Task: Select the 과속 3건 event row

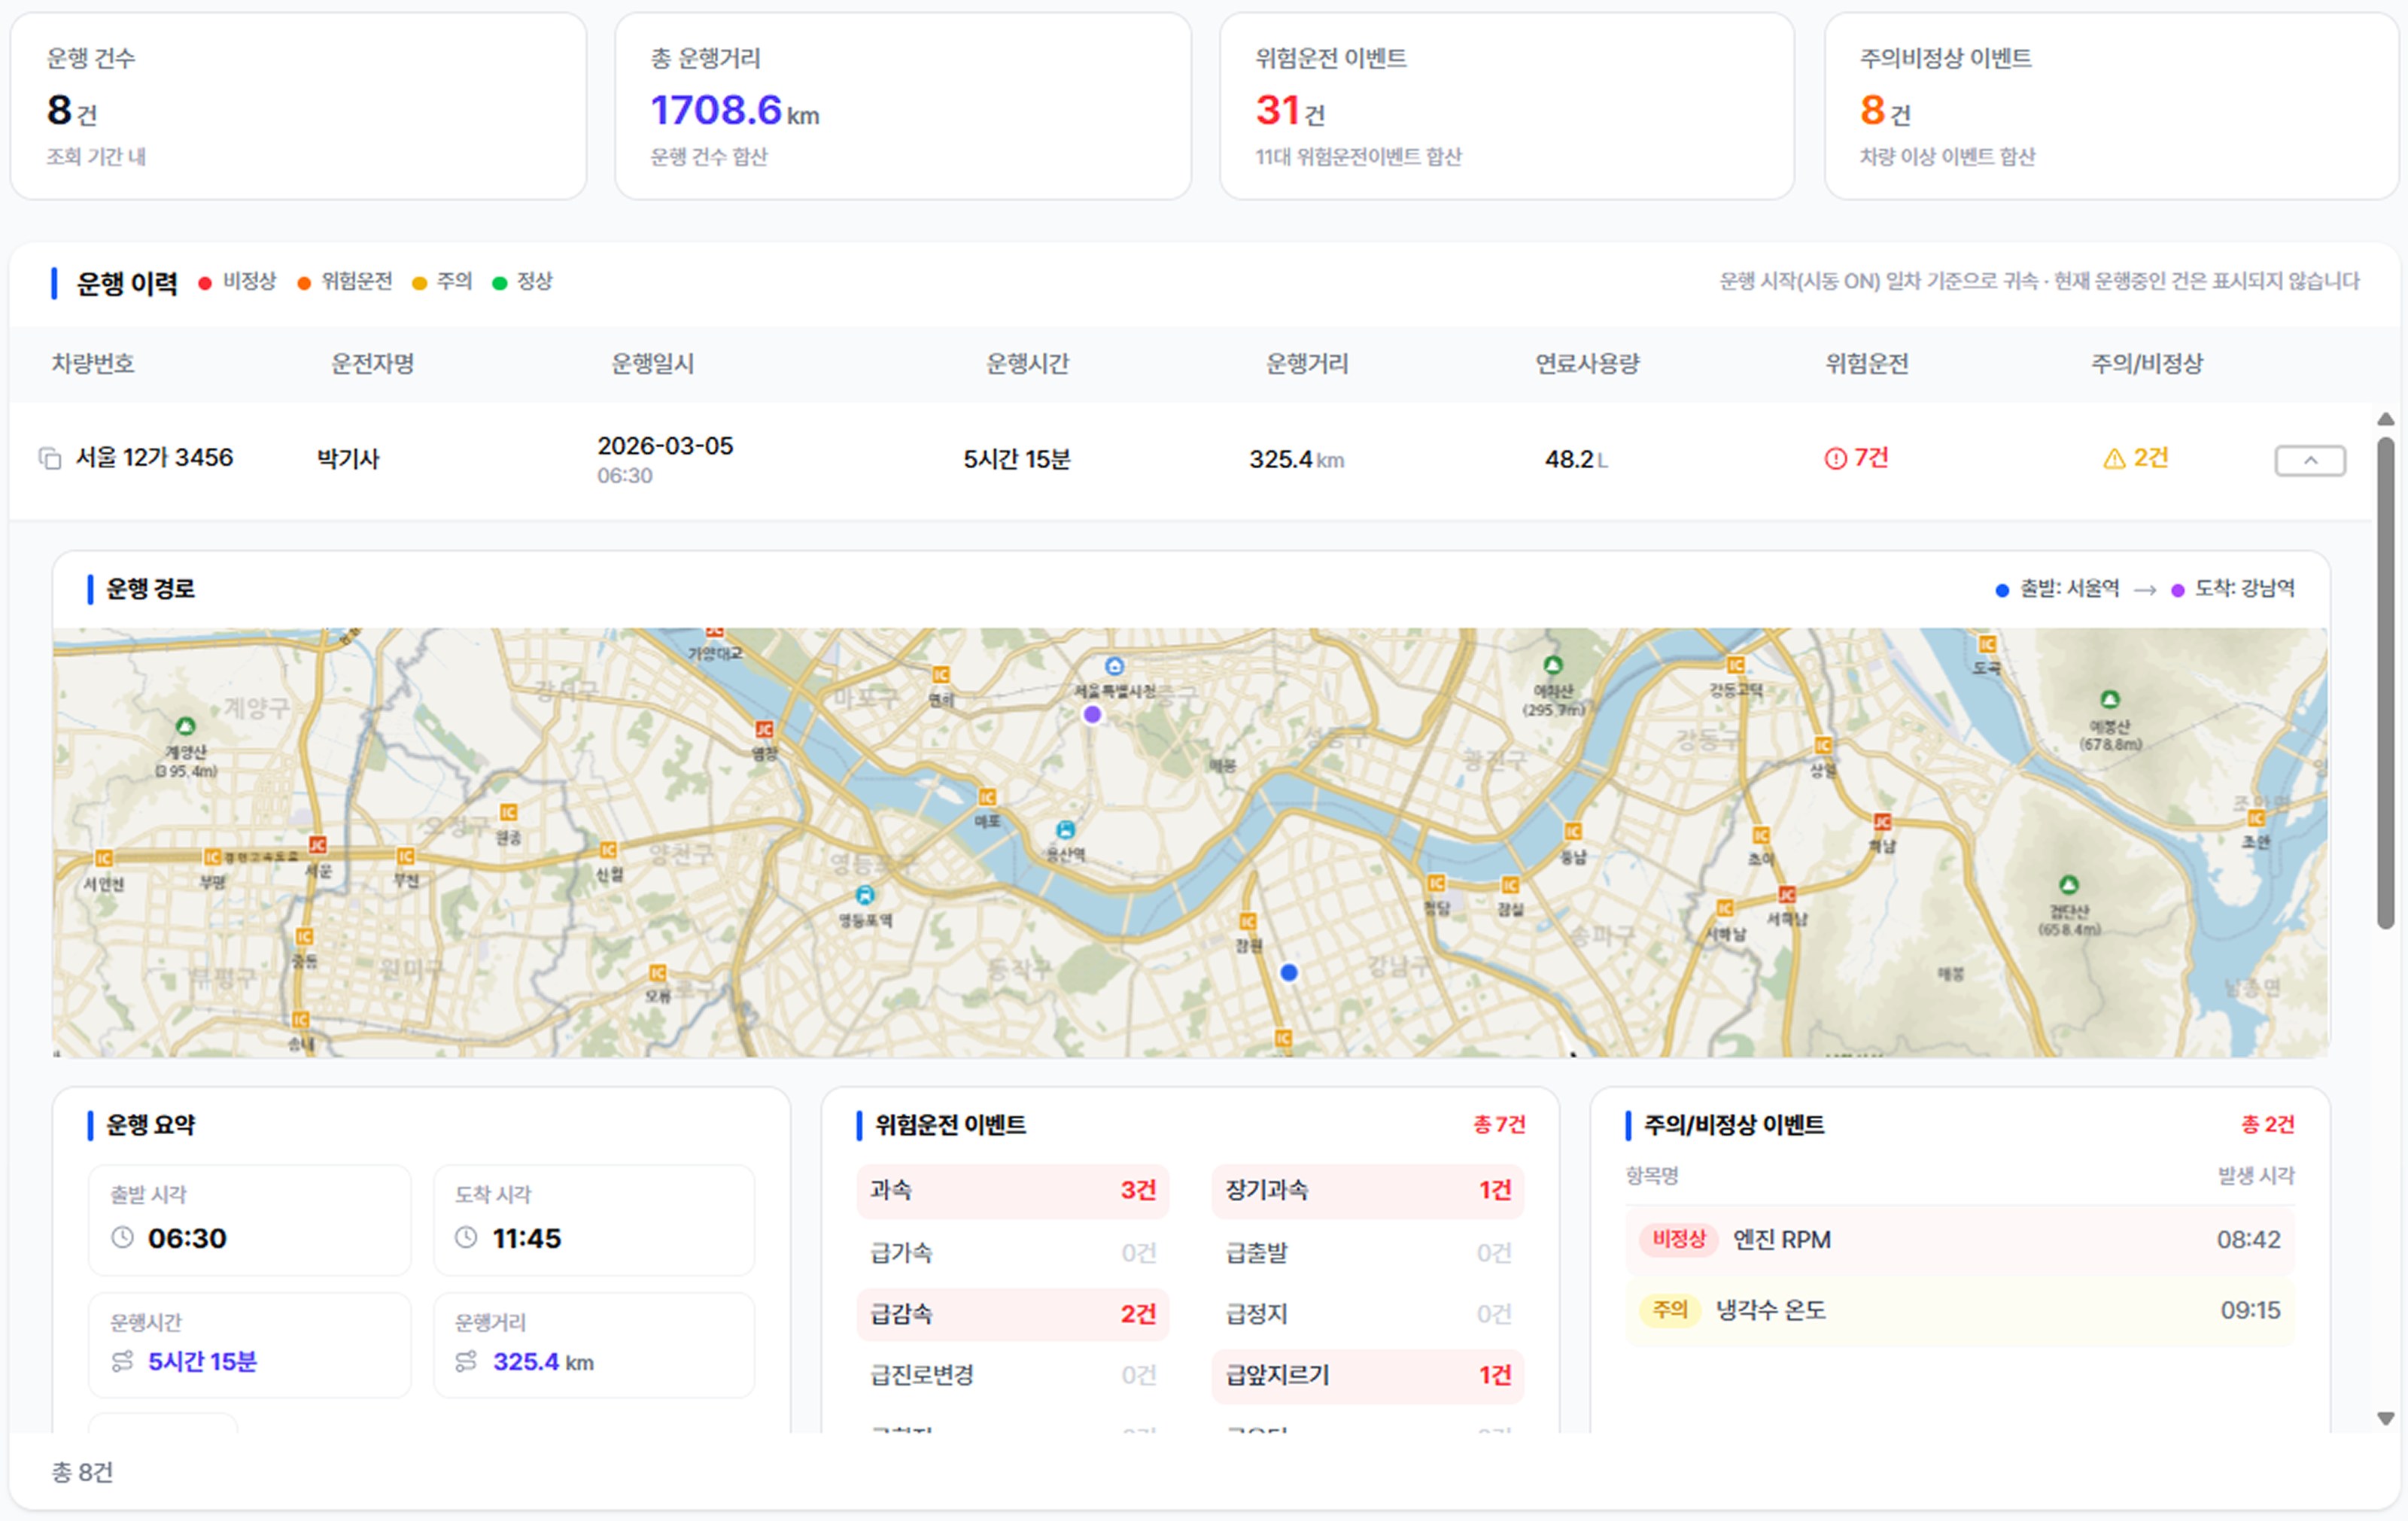Action: [1013, 1190]
